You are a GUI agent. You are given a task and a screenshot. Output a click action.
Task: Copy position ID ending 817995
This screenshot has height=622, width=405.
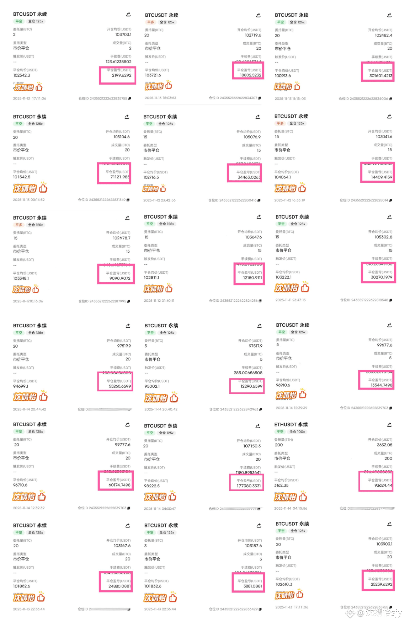[128, 301]
